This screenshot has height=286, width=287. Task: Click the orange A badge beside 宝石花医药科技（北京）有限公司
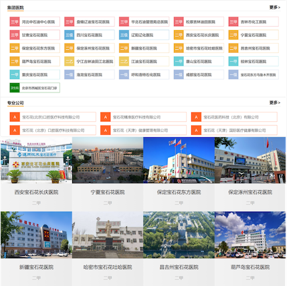click(x=196, y=117)
